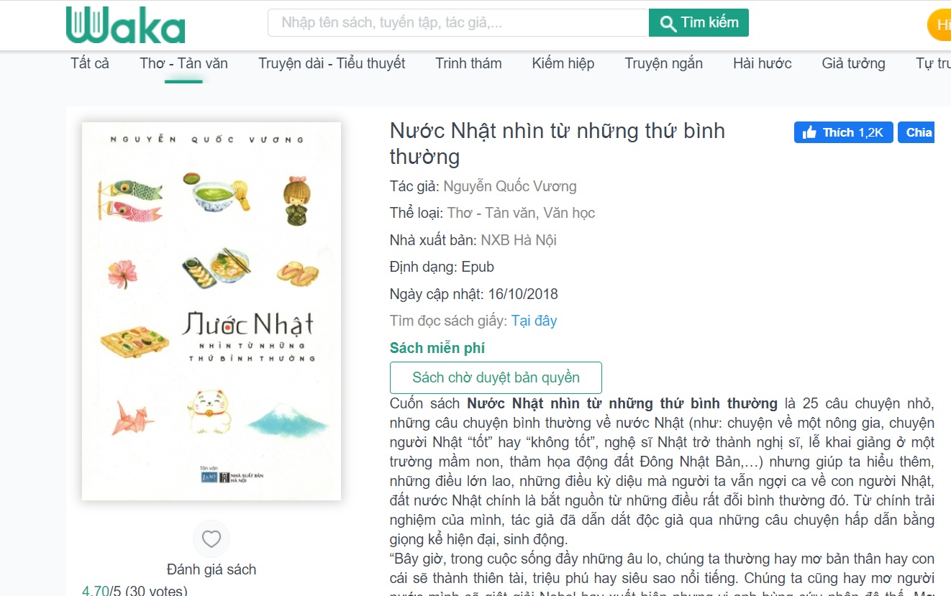Open the book cover thumbnail

click(x=211, y=311)
